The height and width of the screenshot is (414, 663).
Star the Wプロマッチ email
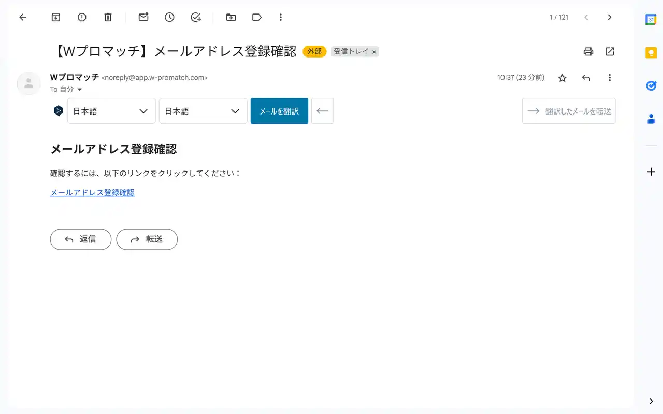562,78
